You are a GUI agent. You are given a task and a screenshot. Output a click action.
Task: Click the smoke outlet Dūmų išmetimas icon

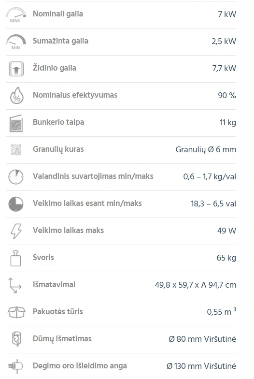click(x=16, y=339)
